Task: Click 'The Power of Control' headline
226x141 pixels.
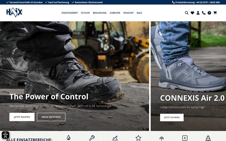Action: (x=49, y=97)
